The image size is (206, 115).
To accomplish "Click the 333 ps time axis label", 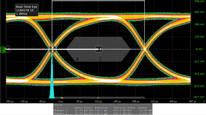I will [154, 101].
